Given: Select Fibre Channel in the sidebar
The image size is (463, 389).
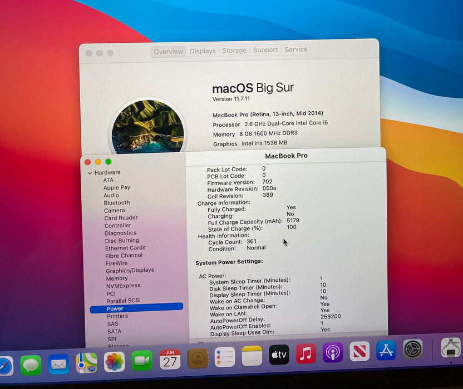Looking at the screenshot, I should pyautogui.click(x=124, y=256).
